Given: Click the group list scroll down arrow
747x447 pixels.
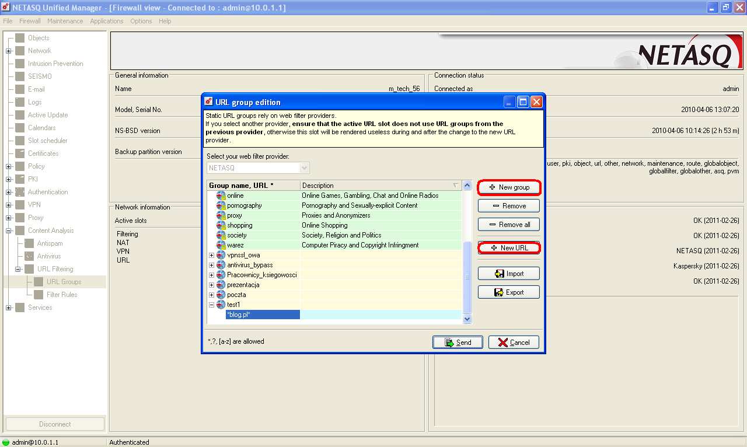Looking at the screenshot, I should 467,319.
